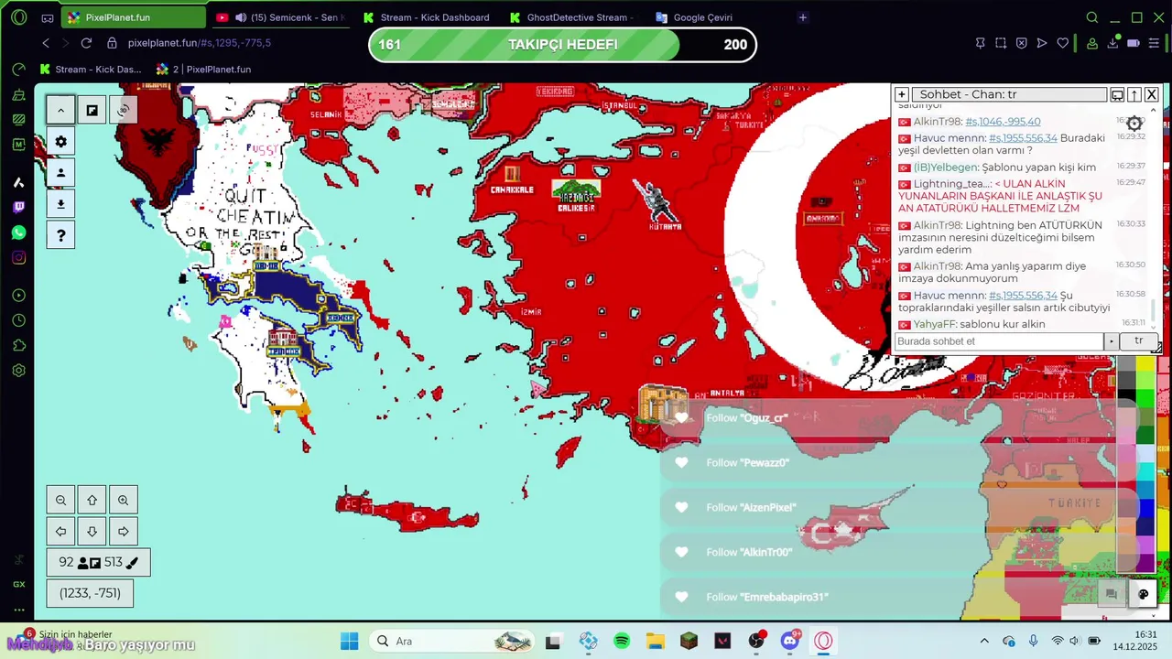Switch to the 3D globe view
The image size is (1172, 659).
124,111
